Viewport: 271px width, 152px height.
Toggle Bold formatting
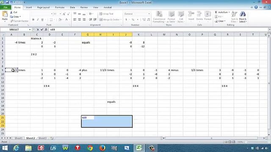pyautogui.click(x=33, y=20)
